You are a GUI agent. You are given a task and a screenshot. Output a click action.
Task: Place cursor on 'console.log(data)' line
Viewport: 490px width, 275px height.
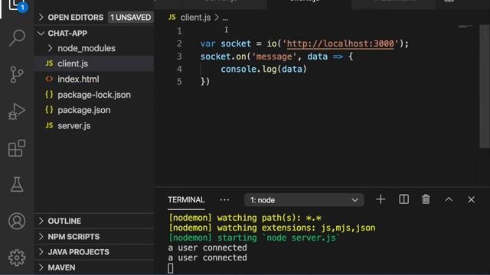point(263,69)
